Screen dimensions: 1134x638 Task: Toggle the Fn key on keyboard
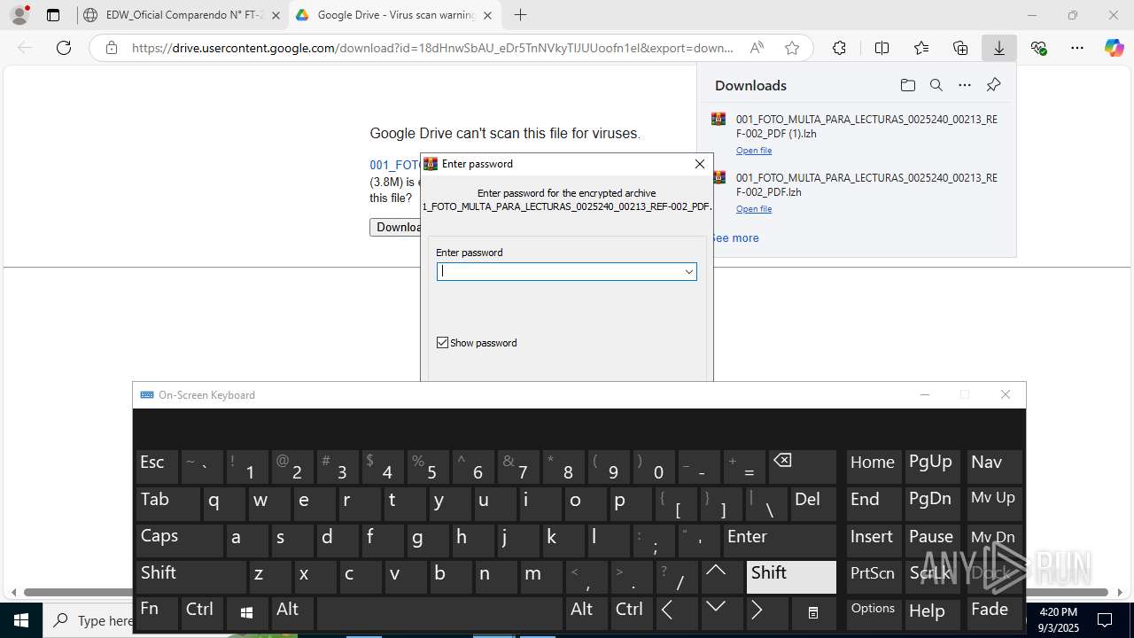click(x=157, y=613)
